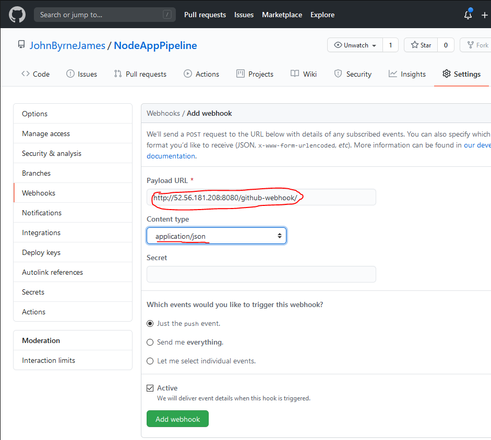Select Webhooks in settings sidebar
This screenshot has width=491, height=440.
click(x=73, y=193)
